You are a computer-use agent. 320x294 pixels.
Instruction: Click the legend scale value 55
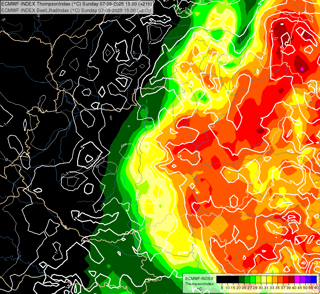[311, 288]
